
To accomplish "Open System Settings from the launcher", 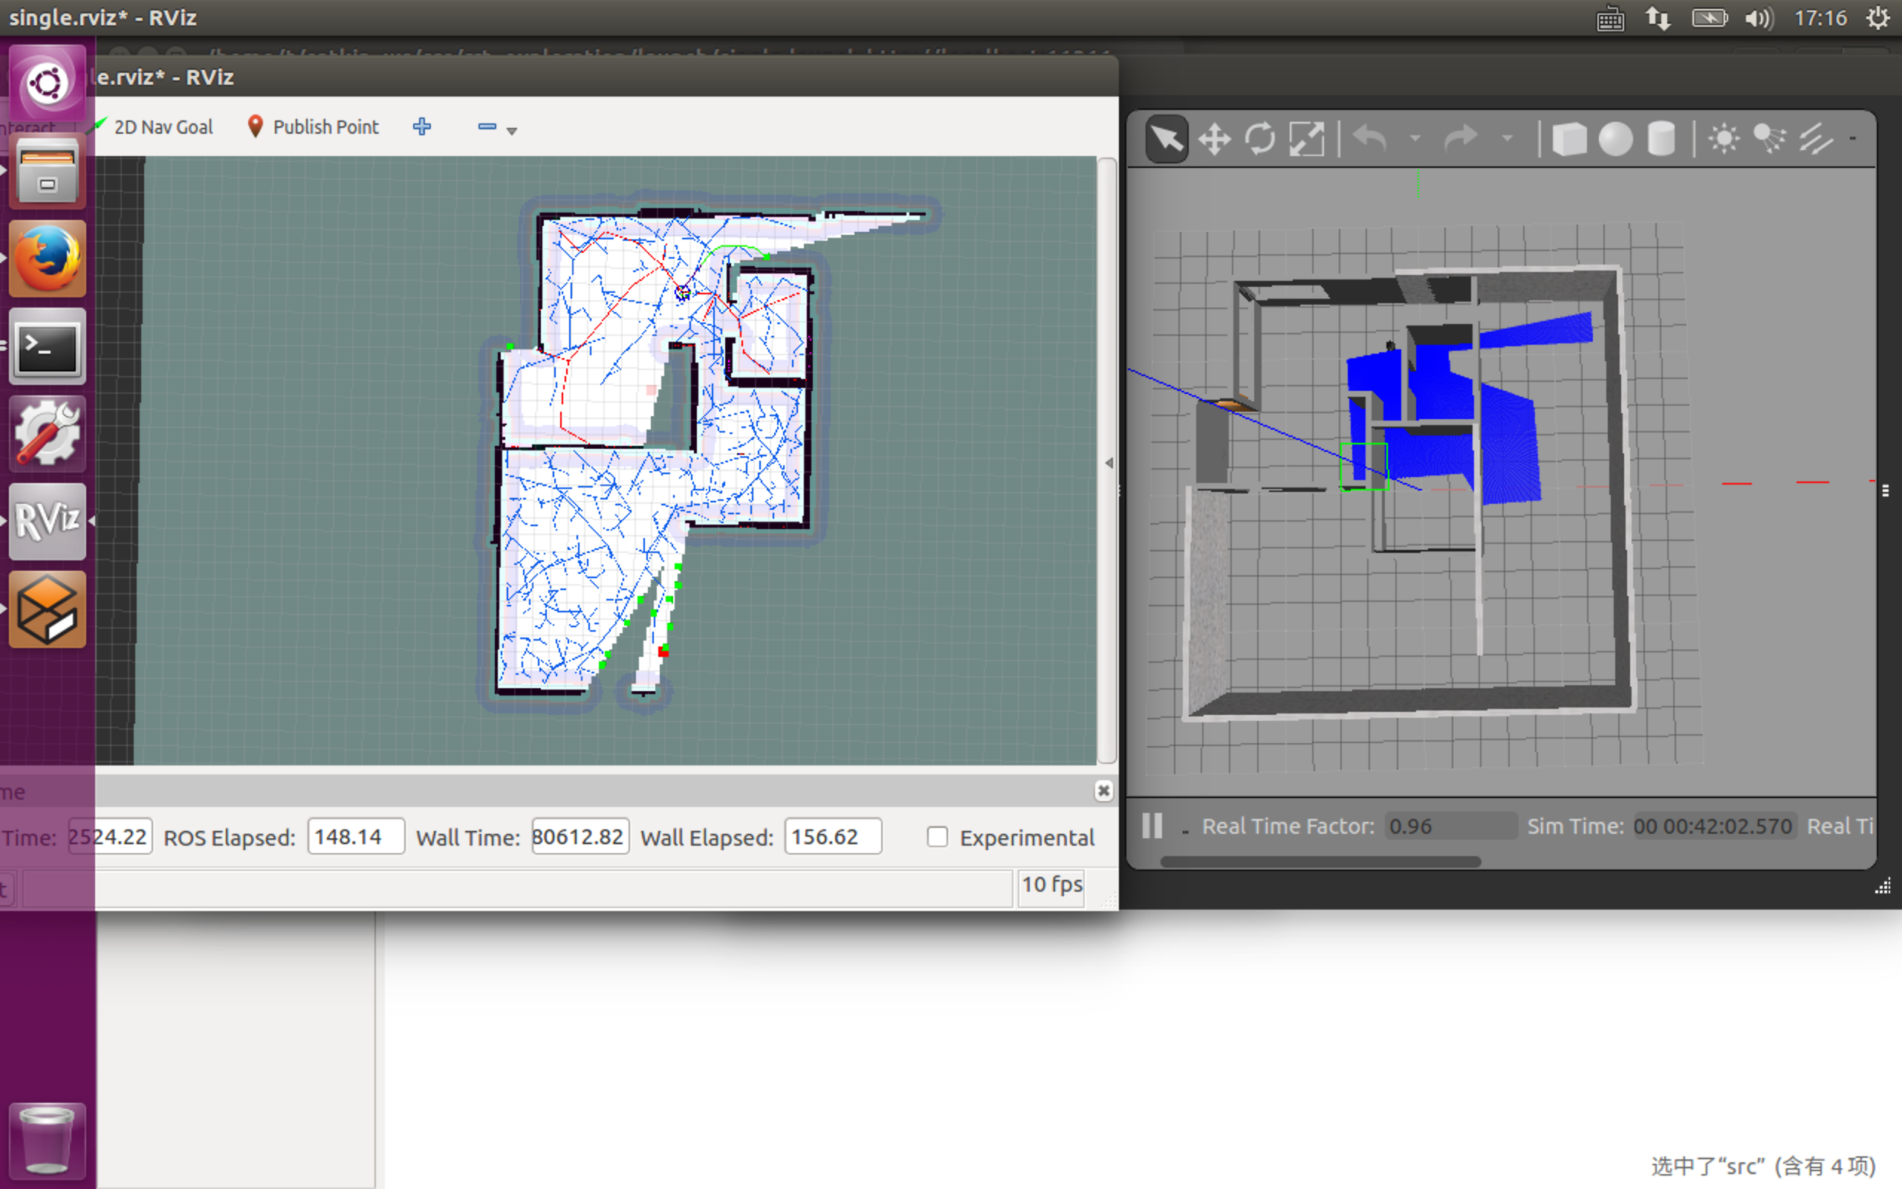I will click(47, 435).
